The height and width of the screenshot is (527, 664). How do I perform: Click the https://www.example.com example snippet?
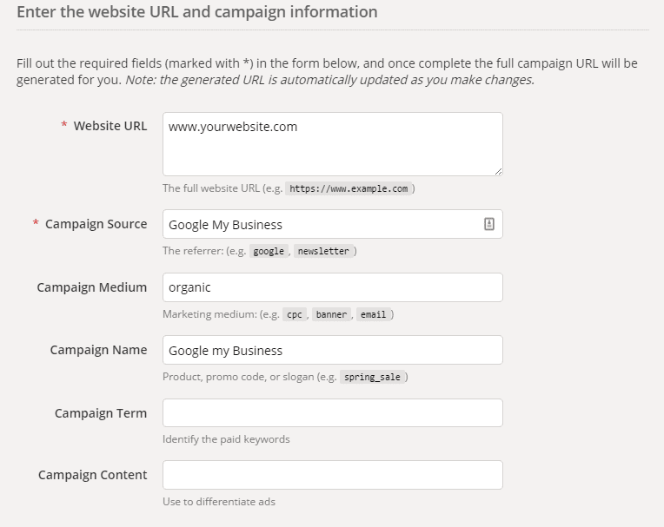(349, 188)
